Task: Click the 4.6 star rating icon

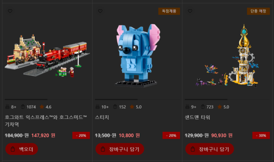Action: coord(42,107)
